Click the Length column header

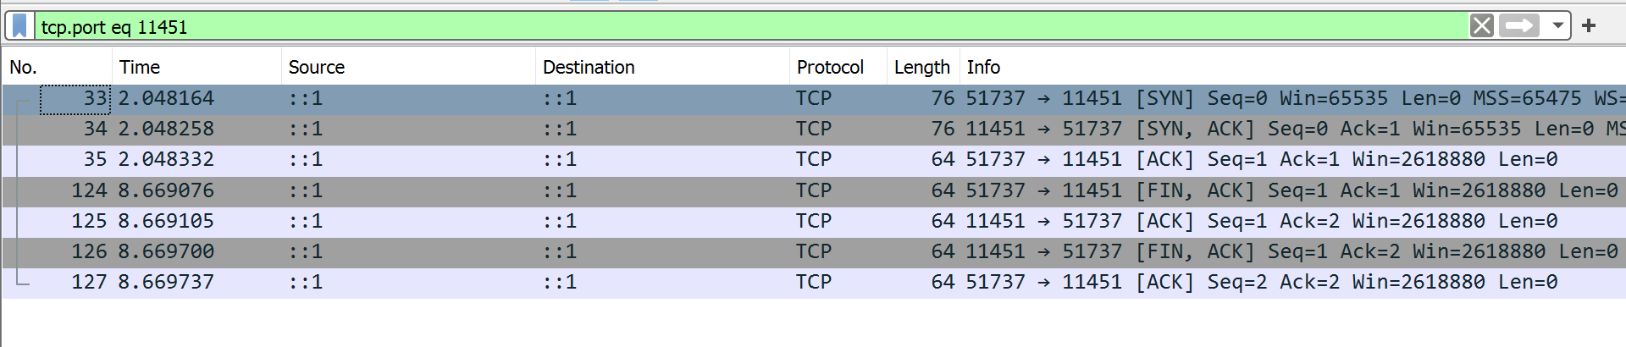pyautogui.click(x=921, y=67)
